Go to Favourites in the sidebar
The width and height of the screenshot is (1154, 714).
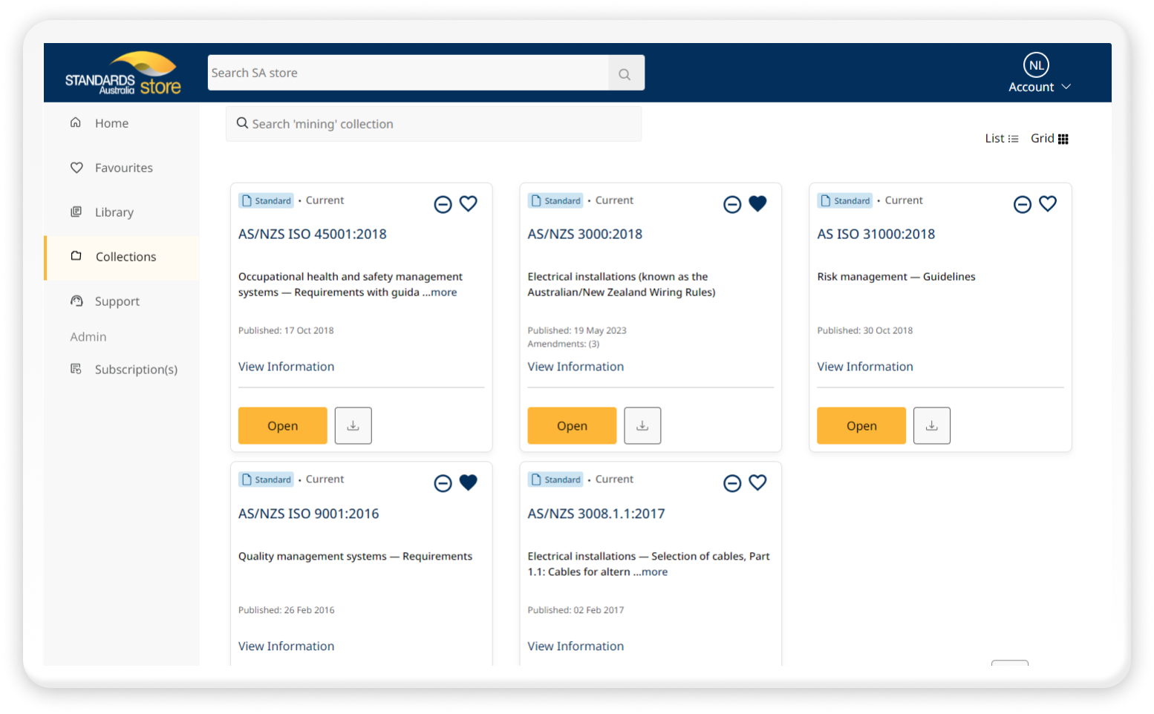[x=123, y=168]
